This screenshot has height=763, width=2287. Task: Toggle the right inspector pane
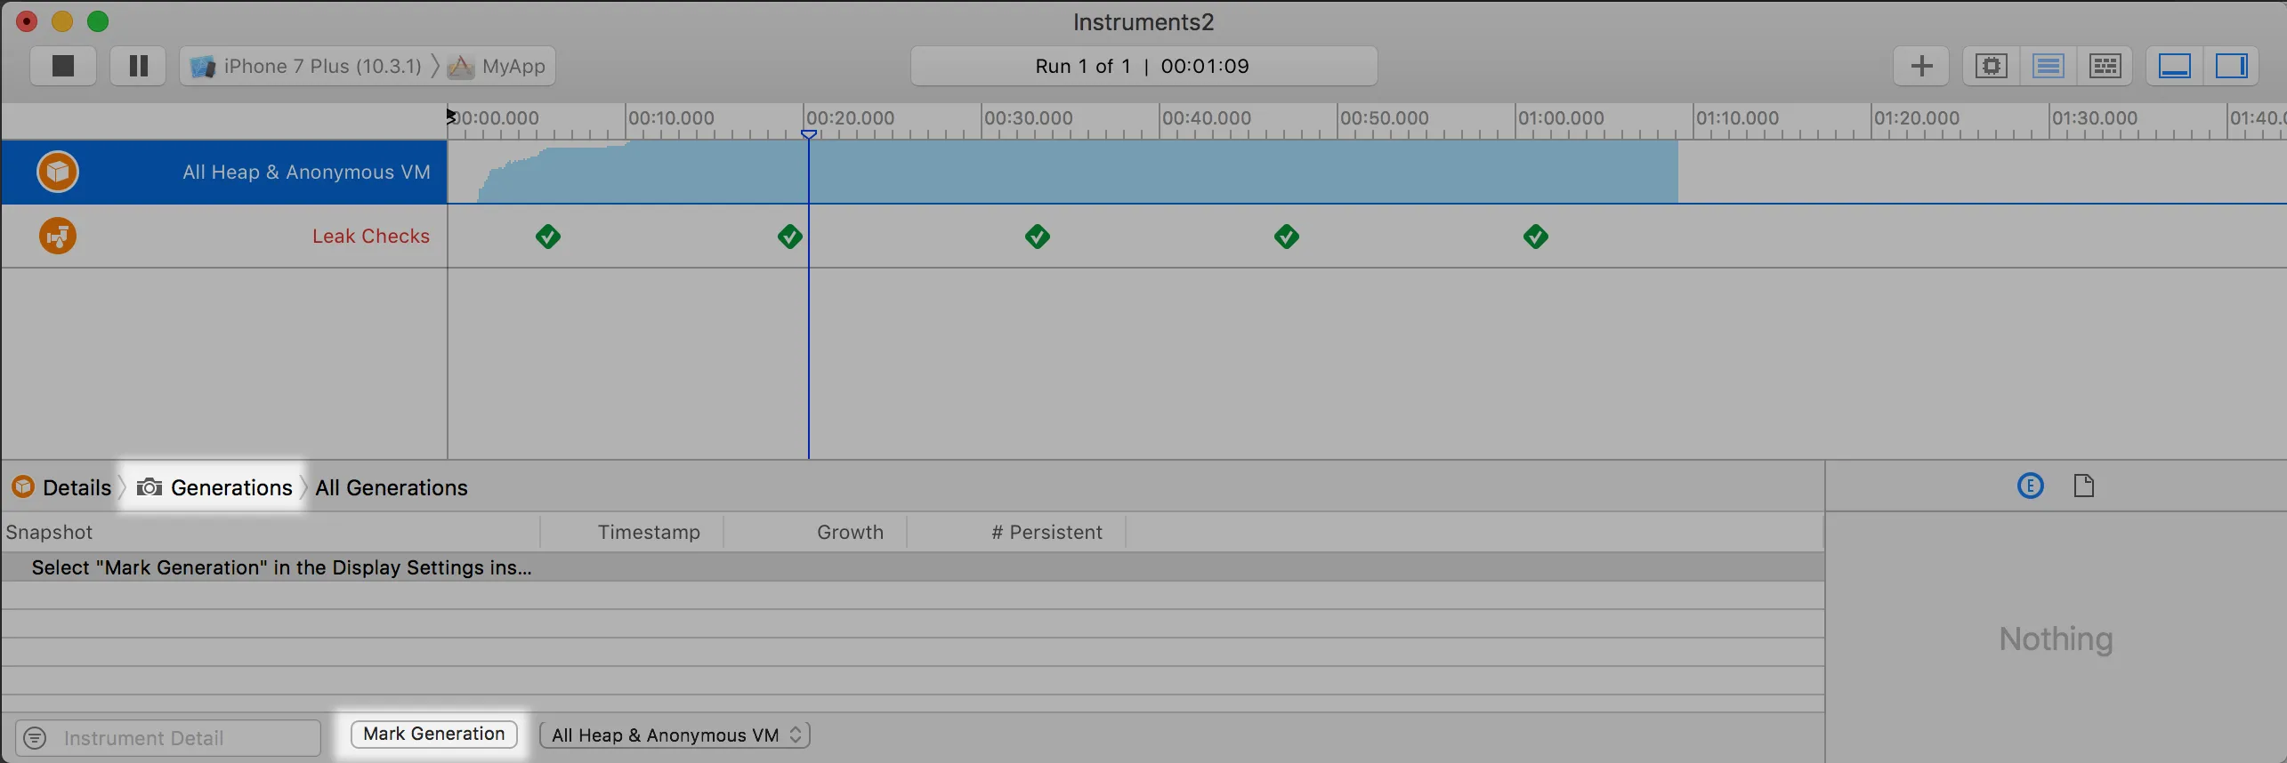[x=2231, y=66]
